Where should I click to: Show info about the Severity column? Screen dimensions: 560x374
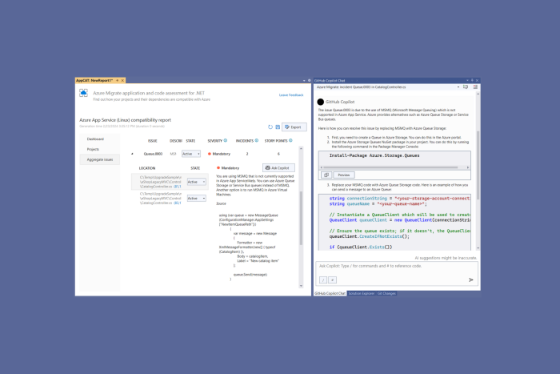[226, 140]
